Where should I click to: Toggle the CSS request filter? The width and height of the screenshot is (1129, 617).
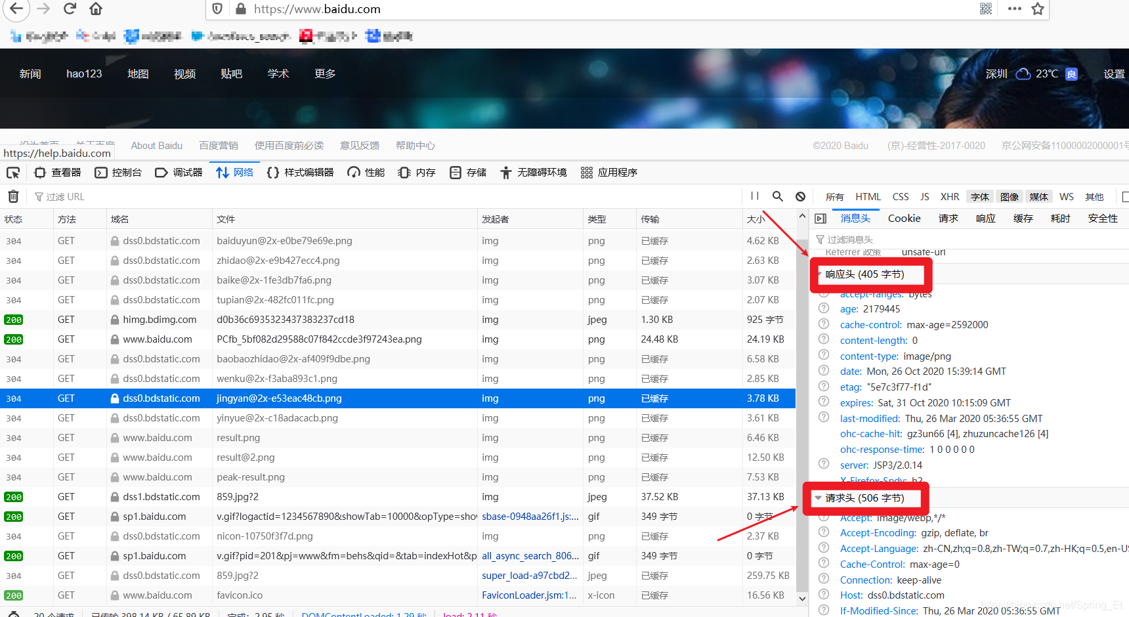(x=901, y=197)
